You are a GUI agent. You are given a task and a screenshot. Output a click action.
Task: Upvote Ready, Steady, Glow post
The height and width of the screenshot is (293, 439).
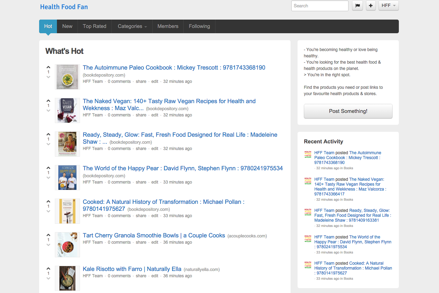tap(49, 134)
